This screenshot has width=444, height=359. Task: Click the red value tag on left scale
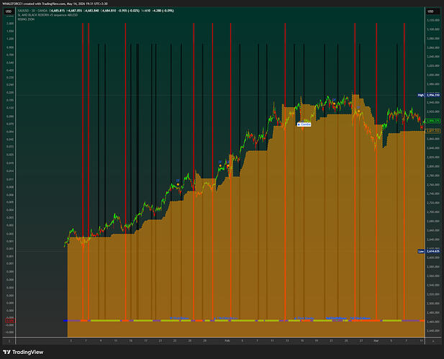click(10, 321)
